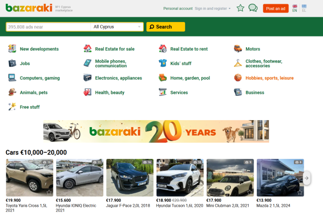
Task: Expand Sign in and register dropdown
Action: [213, 9]
